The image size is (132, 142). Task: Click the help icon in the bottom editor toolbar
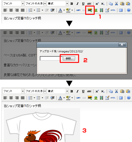[129, 98]
